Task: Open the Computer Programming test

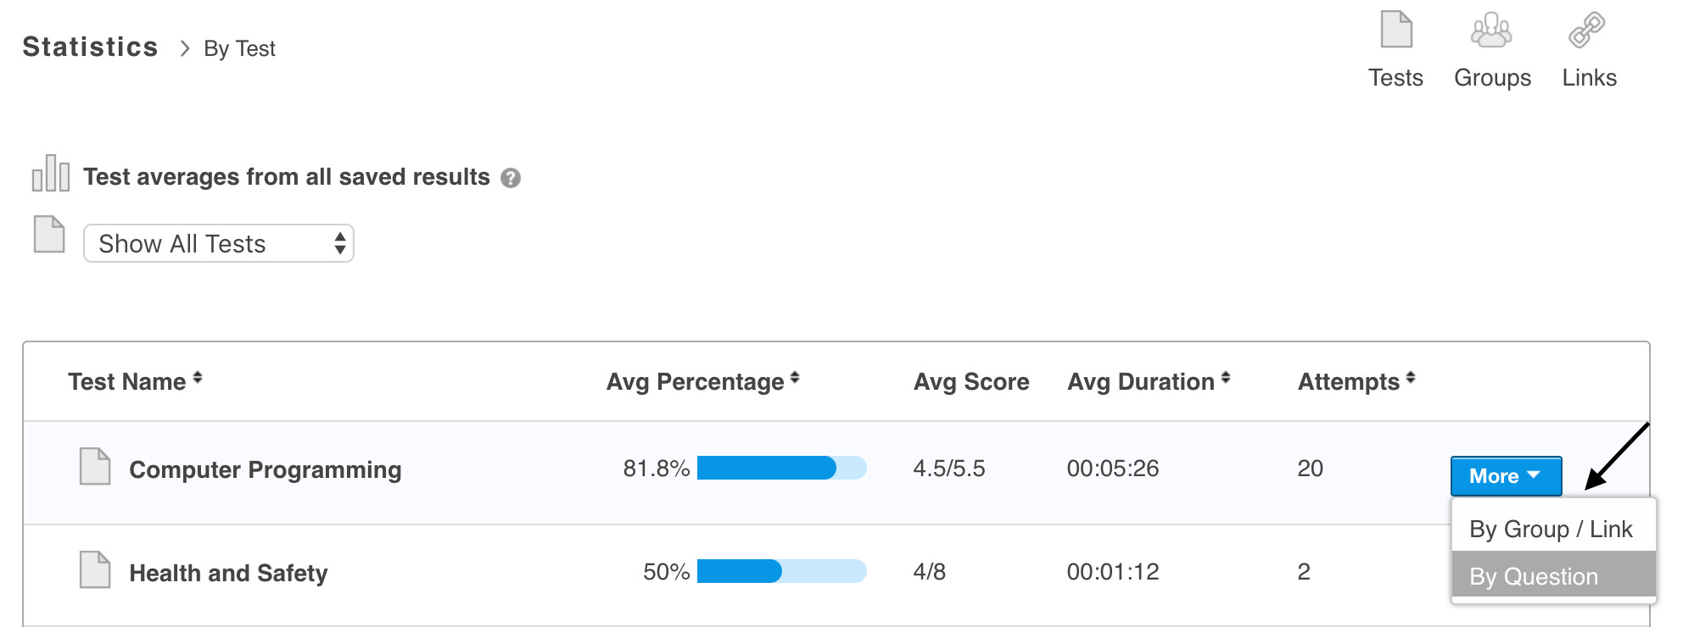Action: click(265, 469)
